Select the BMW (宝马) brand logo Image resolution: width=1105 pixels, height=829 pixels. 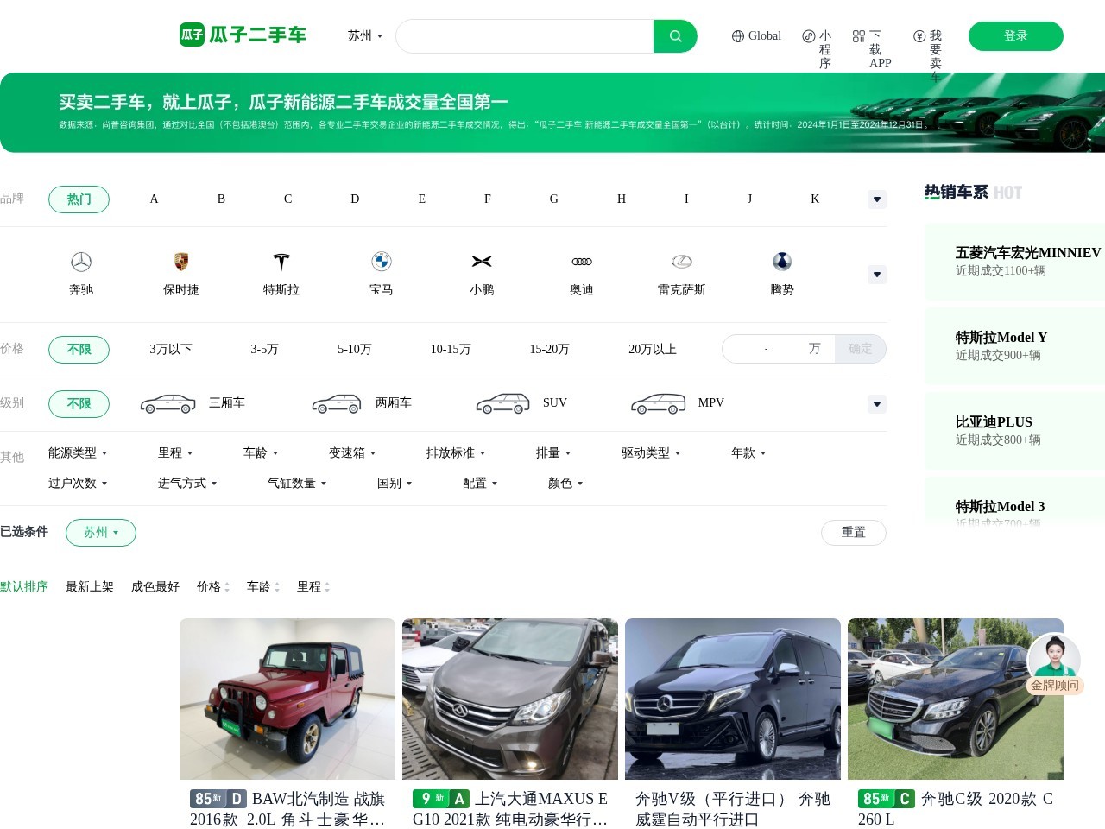click(x=382, y=262)
